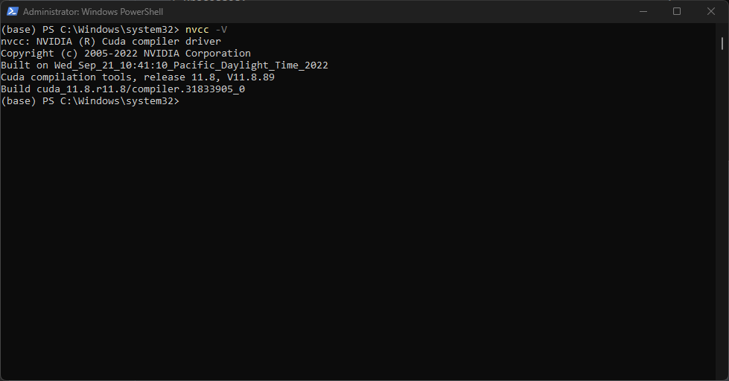The height and width of the screenshot is (381, 729).
Task: Click the PowerShell icon in title bar
Action: point(13,12)
